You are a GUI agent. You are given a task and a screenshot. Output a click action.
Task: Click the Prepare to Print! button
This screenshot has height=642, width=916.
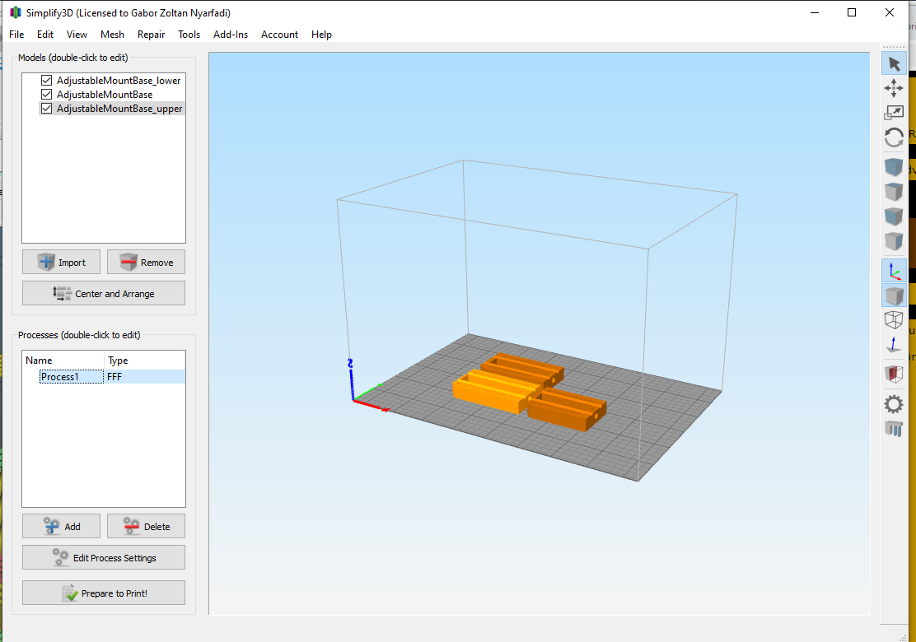104,593
